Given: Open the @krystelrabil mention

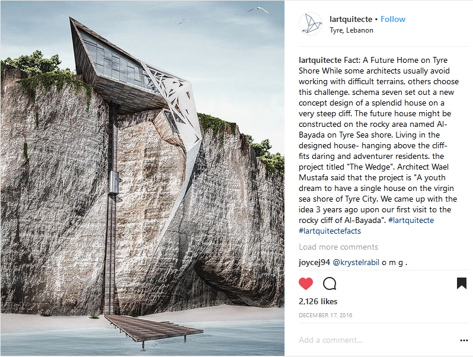Looking at the screenshot, I should (356, 262).
